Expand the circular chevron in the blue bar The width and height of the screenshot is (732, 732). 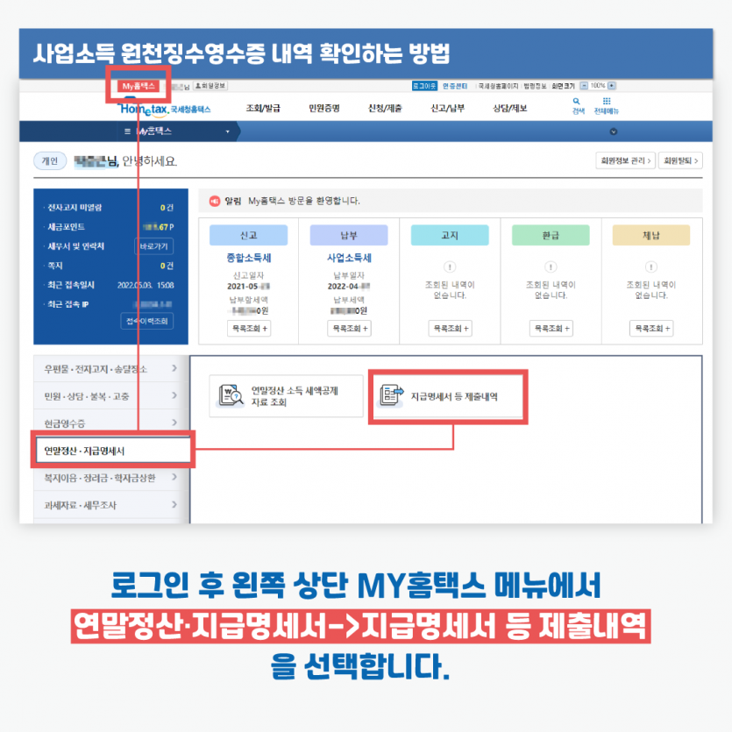(613, 131)
